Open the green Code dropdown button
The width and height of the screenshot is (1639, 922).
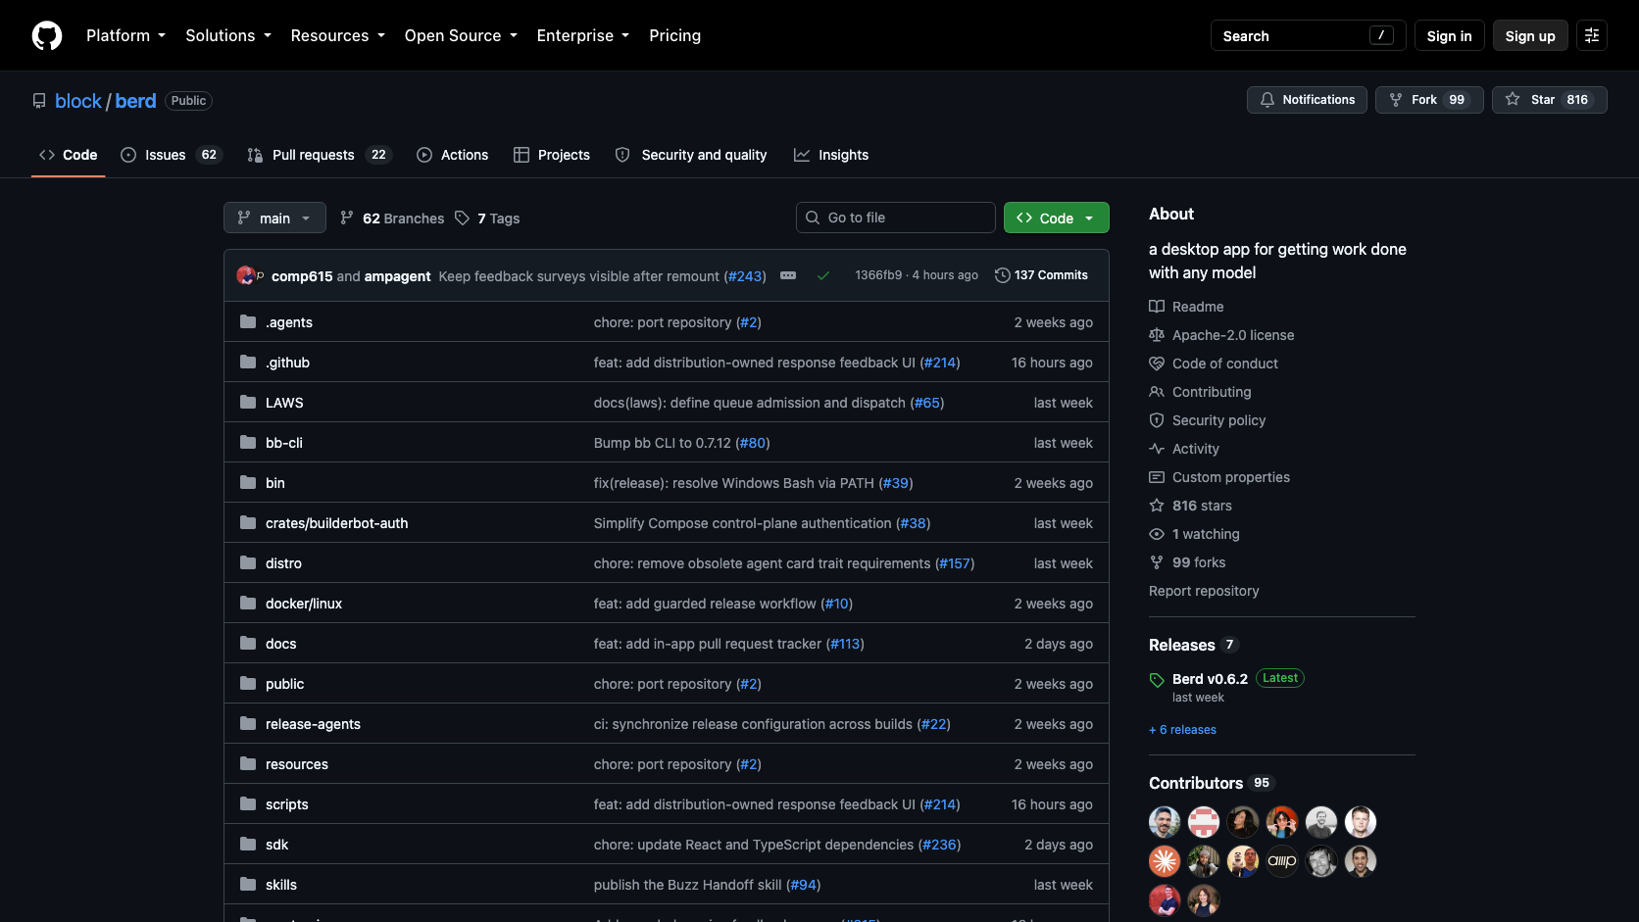tap(1057, 218)
